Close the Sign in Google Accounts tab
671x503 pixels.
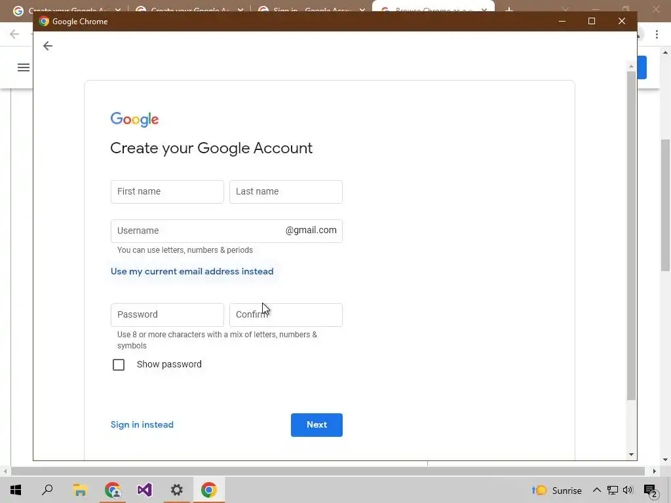tap(362, 10)
